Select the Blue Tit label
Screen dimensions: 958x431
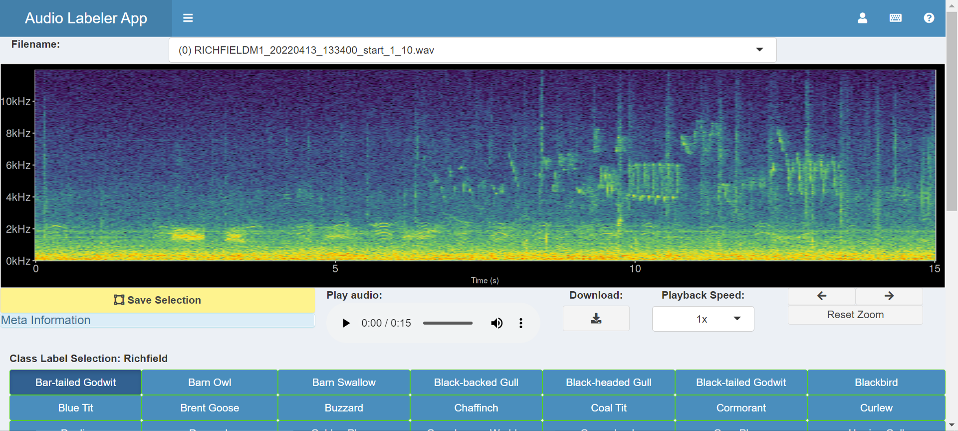click(x=75, y=408)
